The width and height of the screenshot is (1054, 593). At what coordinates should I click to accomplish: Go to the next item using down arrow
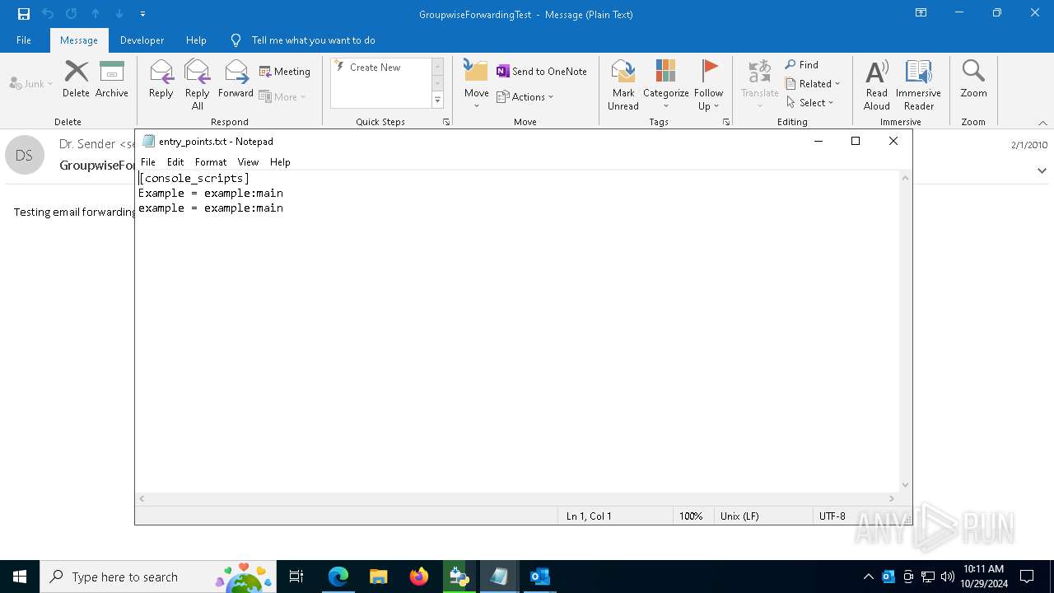tap(119, 14)
